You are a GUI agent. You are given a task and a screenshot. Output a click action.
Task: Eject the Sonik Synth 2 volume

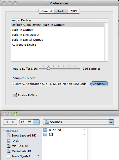coord(38,156)
